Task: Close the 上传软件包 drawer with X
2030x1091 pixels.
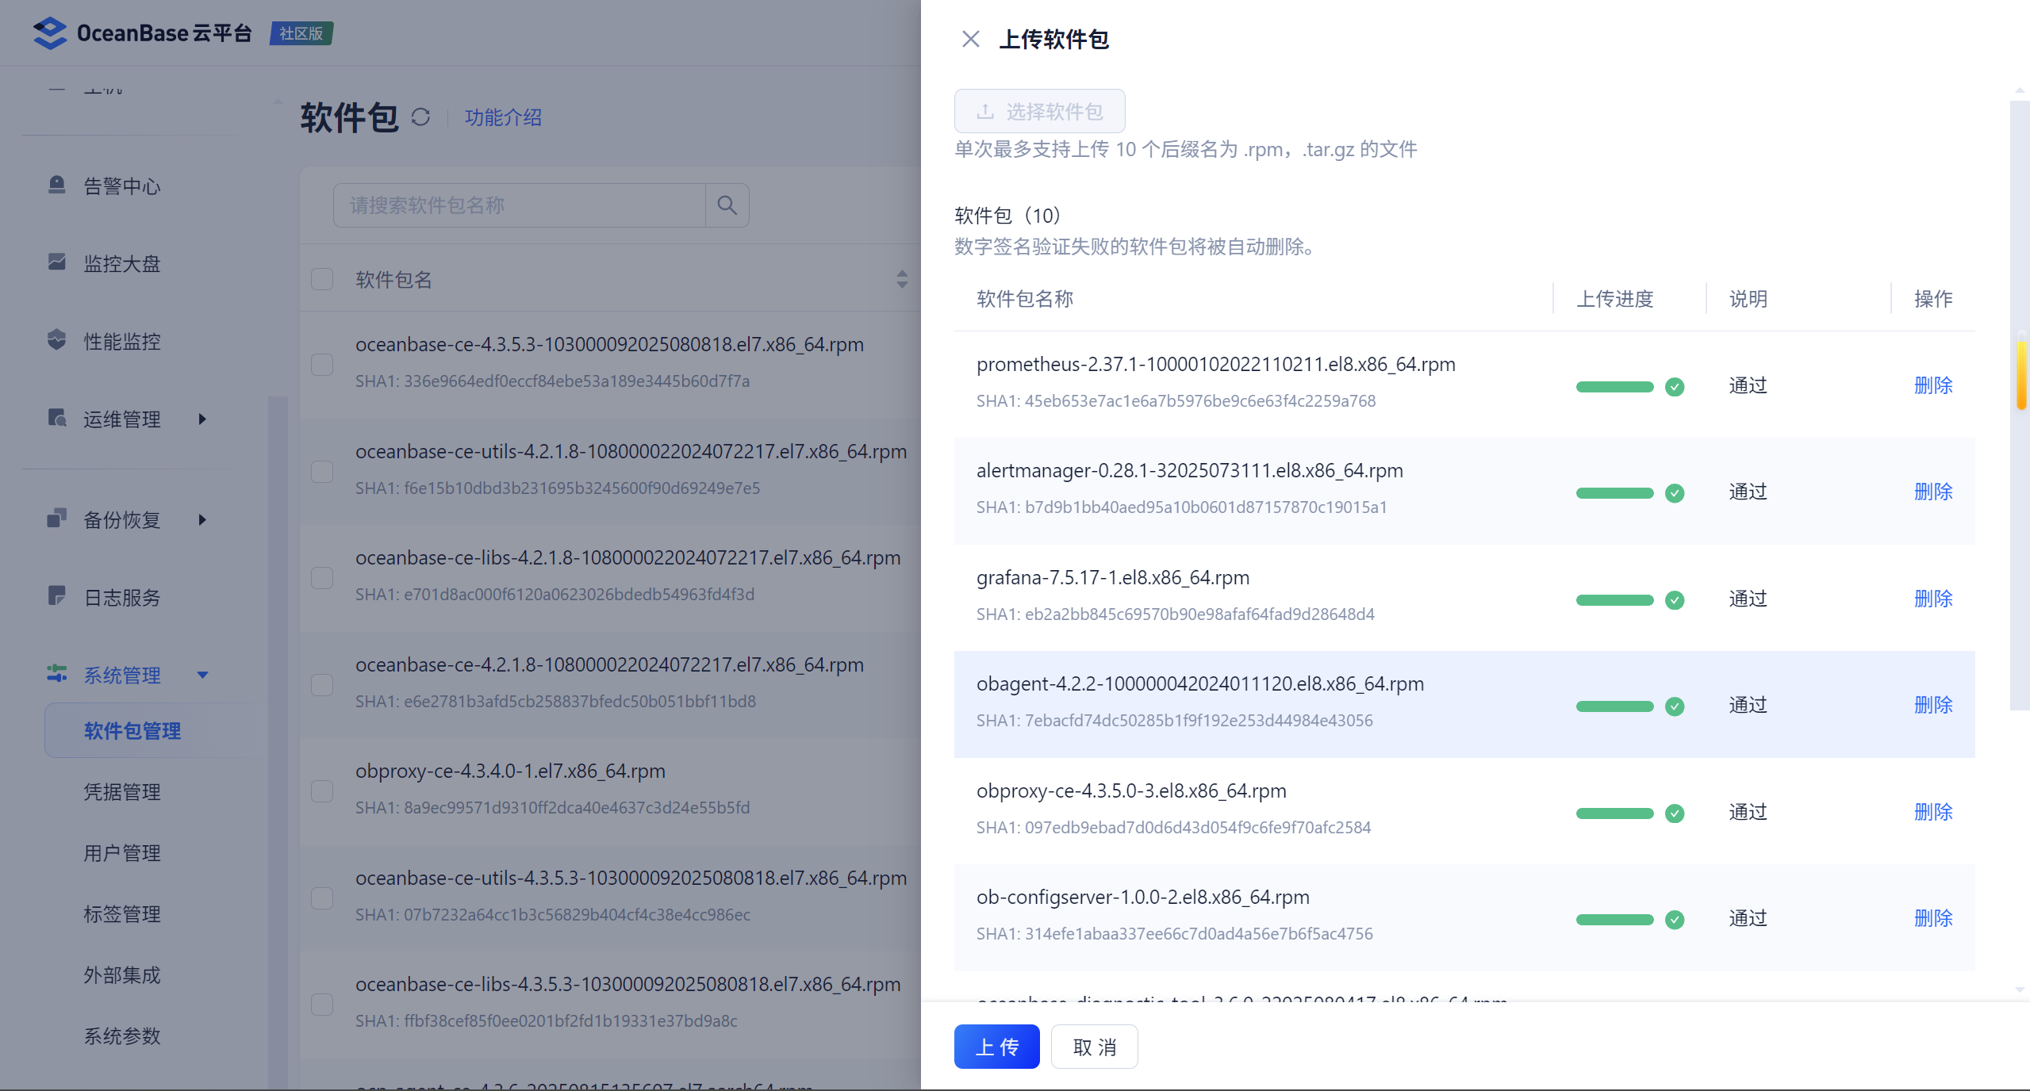Action: click(x=970, y=39)
